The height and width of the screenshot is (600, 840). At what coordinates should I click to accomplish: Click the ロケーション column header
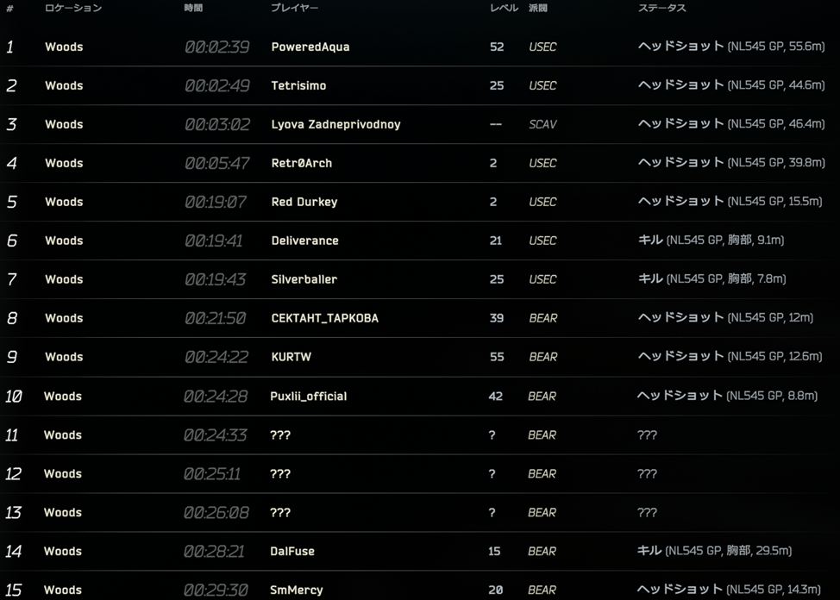point(73,8)
